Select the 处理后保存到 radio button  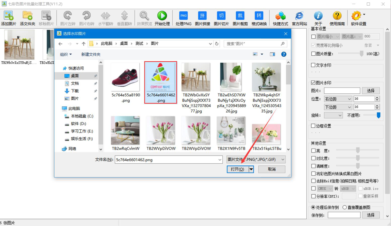pos(313,207)
